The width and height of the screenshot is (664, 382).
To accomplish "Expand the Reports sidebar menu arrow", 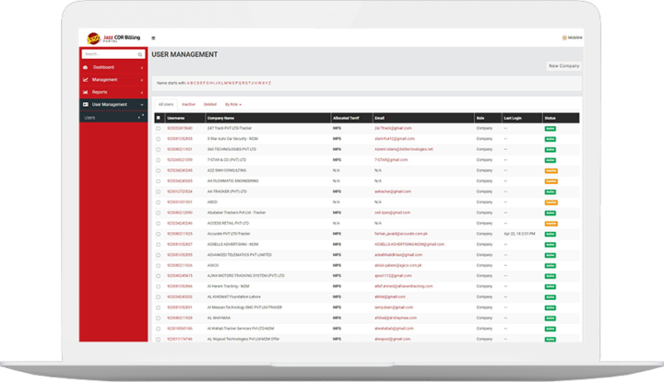I will point(141,92).
